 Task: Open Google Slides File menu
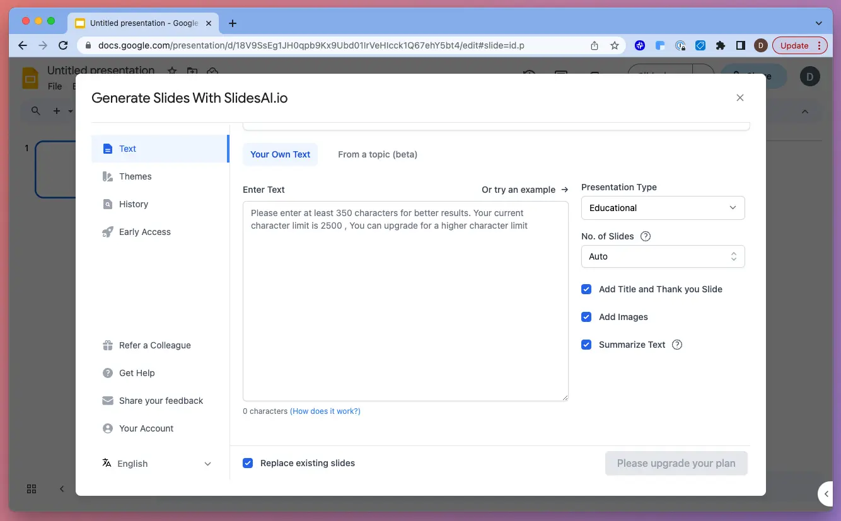55,86
